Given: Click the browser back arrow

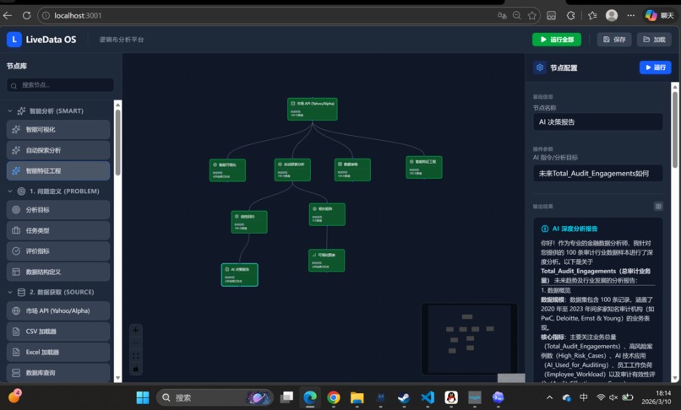Looking at the screenshot, I should pyautogui.click(x=8, y=16).
